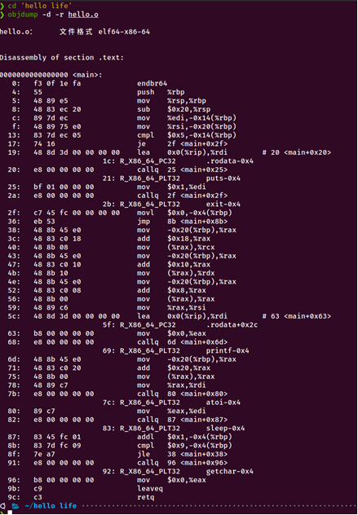The width and height of the screenshot is (358, 515).
Task: Click the exit-0x4 relocation entry
Action: coord(223,204)
